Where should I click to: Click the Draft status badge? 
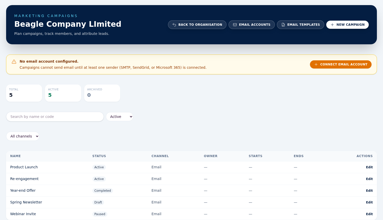tap(98, 202)
